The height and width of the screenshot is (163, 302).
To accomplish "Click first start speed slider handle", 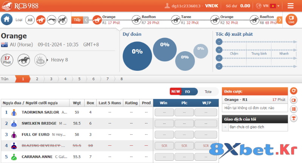I will click(x=219, y=42).
